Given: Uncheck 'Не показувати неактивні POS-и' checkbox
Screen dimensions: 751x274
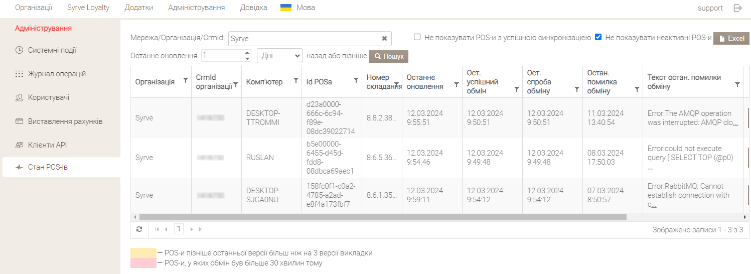Looking at the screenshot, I should [x=598, y=37].
